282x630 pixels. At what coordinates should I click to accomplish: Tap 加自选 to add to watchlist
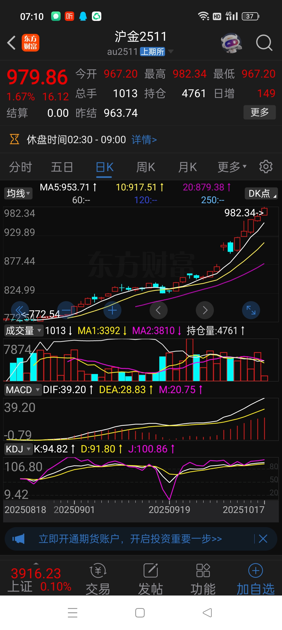[256, 579]
